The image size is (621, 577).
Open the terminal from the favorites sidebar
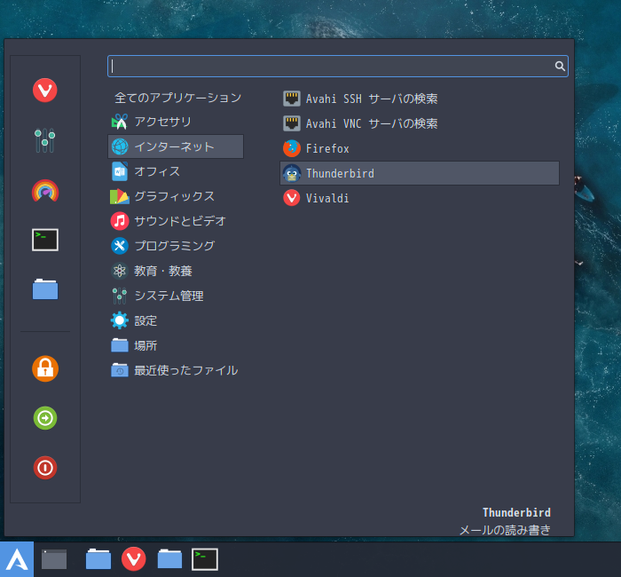point(45,240)
